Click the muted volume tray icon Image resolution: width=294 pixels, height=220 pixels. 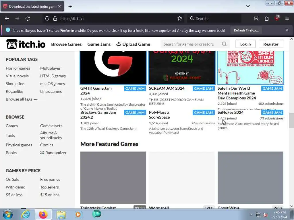point(265,215)
